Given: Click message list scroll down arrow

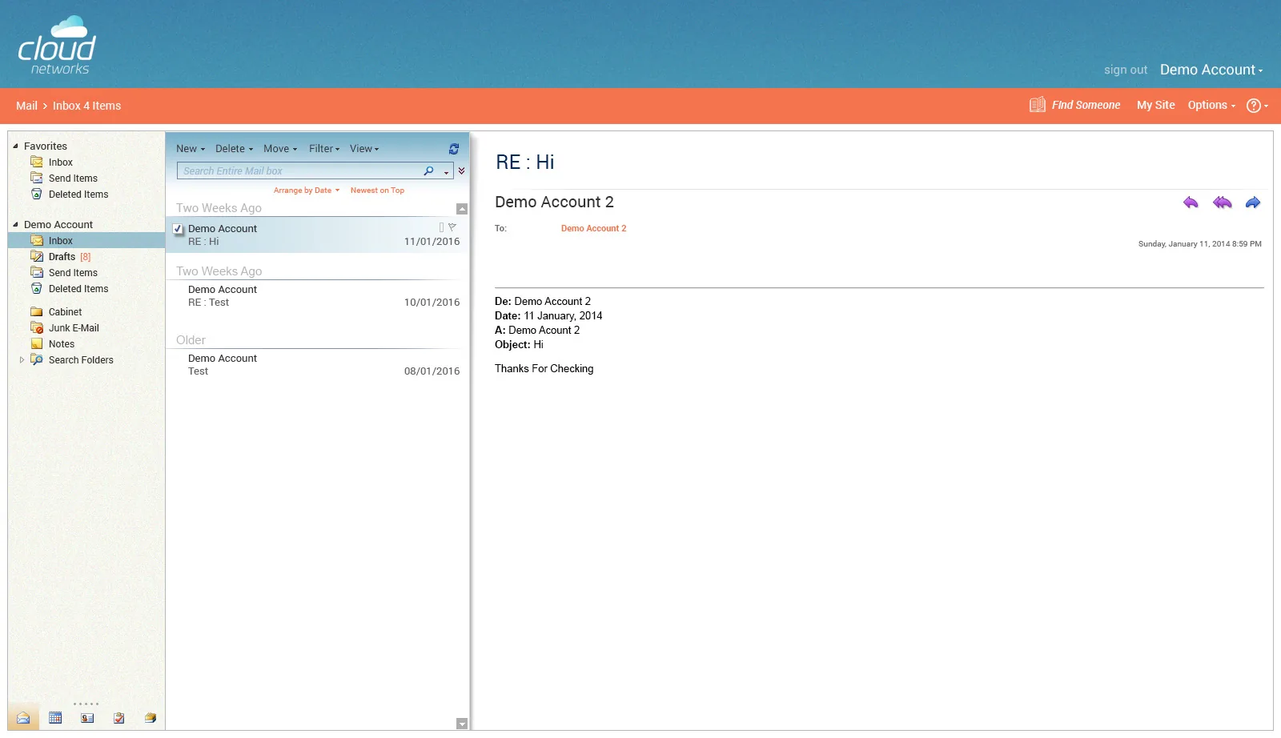Looking at the screenshot, I should (x=462, y=724).
